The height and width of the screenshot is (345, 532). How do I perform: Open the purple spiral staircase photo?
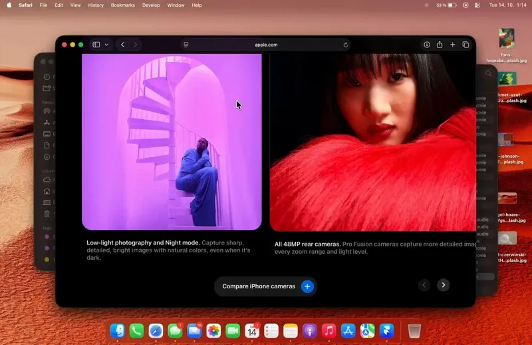tap(172, 142)
